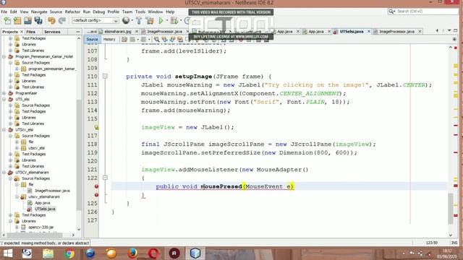Collapse the UTSCV_elsimaharani project node

click(4, 173)
